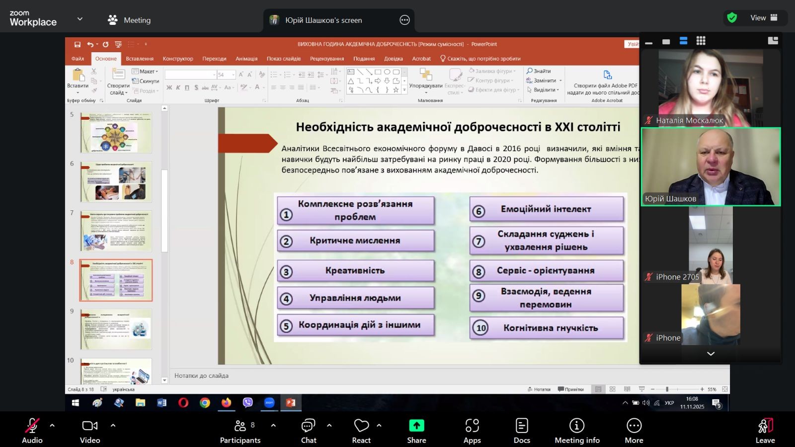Expand audio options arrow next to Audio
Image resolution: width=795 pixels, height=447 pixels.
point(52,426)
